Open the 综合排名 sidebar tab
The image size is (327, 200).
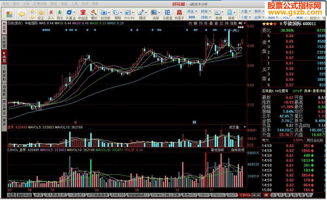click(4, 107)
